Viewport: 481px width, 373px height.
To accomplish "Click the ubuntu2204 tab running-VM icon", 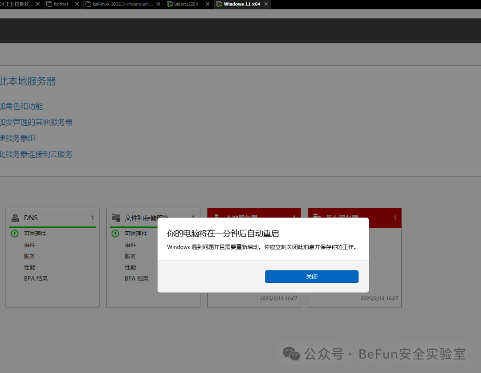I will click(x=170, y=4).
